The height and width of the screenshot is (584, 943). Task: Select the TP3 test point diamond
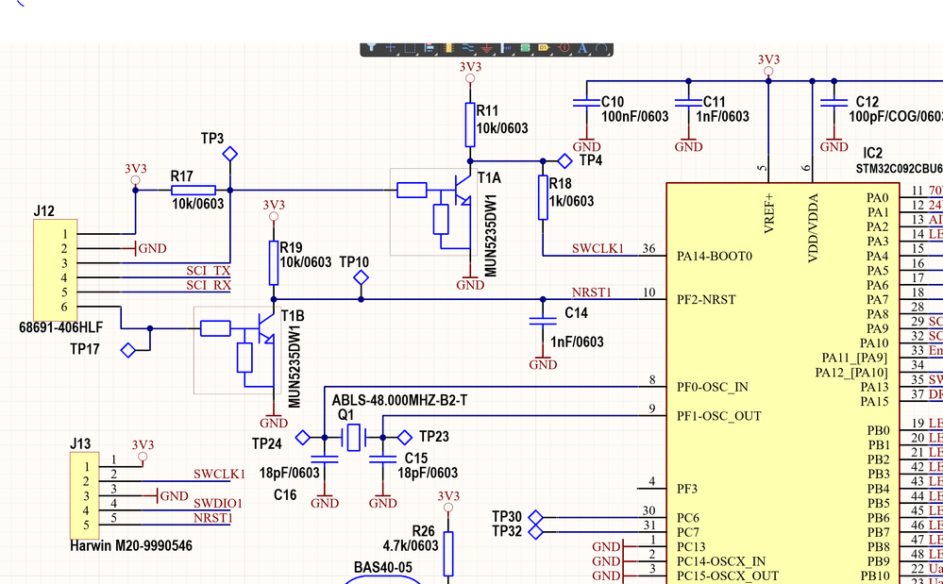tap(229, 154)
